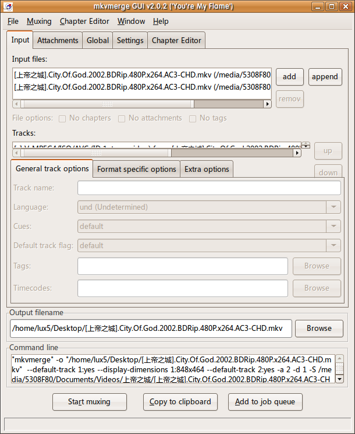Viewport: 355px width, 434px height.
Task: Click right arrow of tracks scrollbar
Action: (297, 153)
